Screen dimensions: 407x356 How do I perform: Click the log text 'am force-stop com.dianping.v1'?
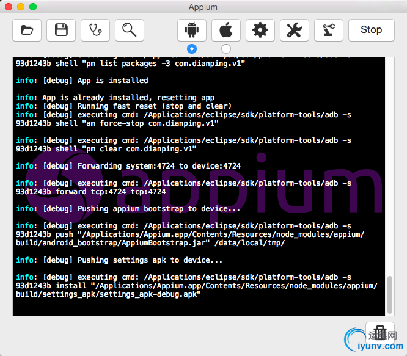click(x=150, y=123)
